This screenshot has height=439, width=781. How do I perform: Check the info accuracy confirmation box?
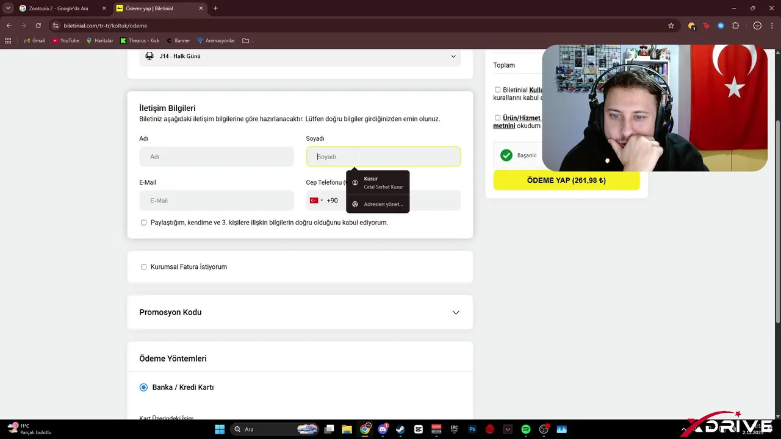pyautogui.click(x=144, y=223)
